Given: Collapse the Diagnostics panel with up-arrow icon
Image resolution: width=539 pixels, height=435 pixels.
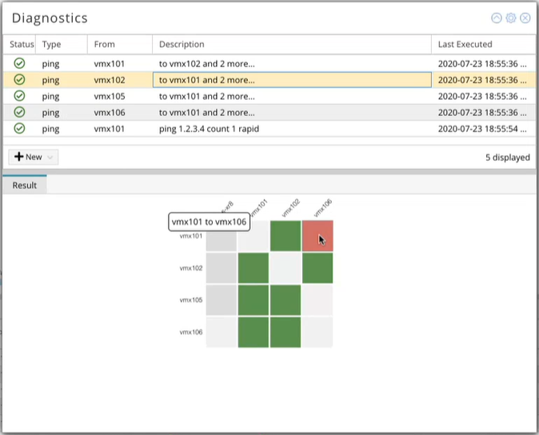Looking at the screenshot, I should [497, 18].
